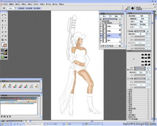
Task: Select the Magnifier tool in the toolbox
Action: click(x=3, y=40)
